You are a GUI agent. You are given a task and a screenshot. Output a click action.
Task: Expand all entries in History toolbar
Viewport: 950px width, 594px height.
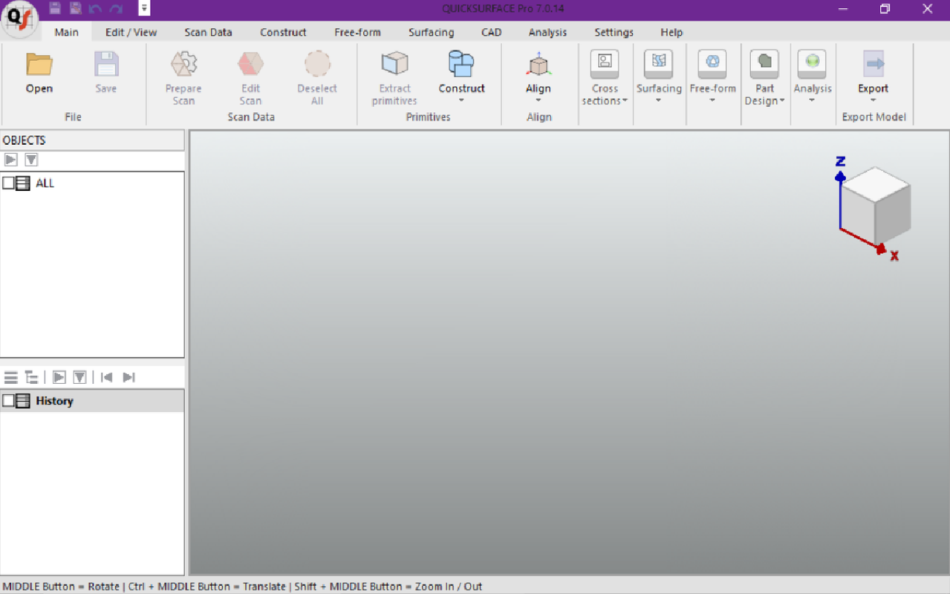click(x=80, y=377)
